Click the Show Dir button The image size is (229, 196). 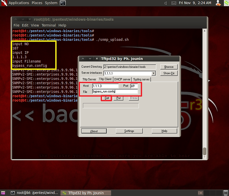click(169, 73)
